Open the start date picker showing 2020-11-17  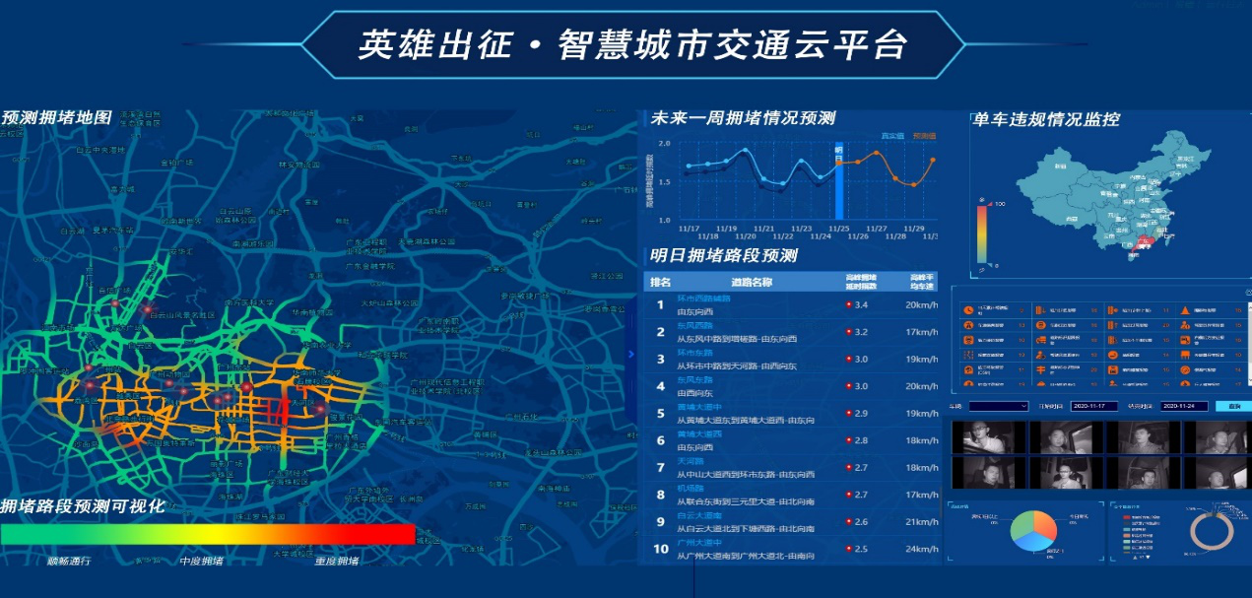coord(1093,406)
